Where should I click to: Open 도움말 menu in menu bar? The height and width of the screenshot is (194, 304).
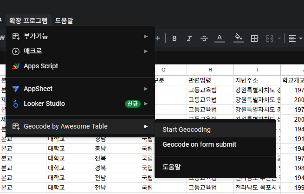point(64,20)
